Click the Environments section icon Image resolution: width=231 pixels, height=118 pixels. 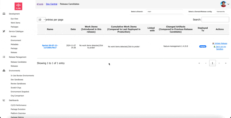coord(4,71)
